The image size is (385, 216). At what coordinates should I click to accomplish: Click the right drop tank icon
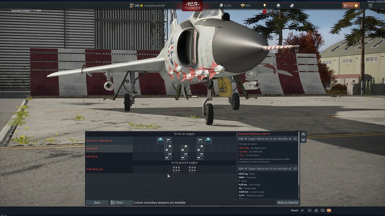click(208, 140)
